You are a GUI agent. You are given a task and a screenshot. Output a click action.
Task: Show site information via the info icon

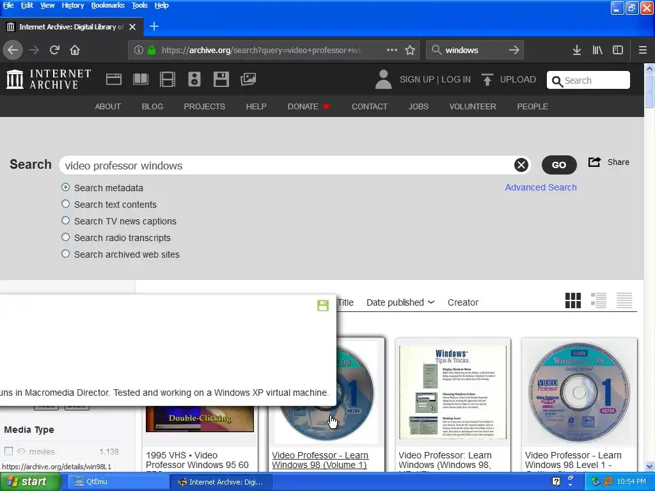(139, 50)
